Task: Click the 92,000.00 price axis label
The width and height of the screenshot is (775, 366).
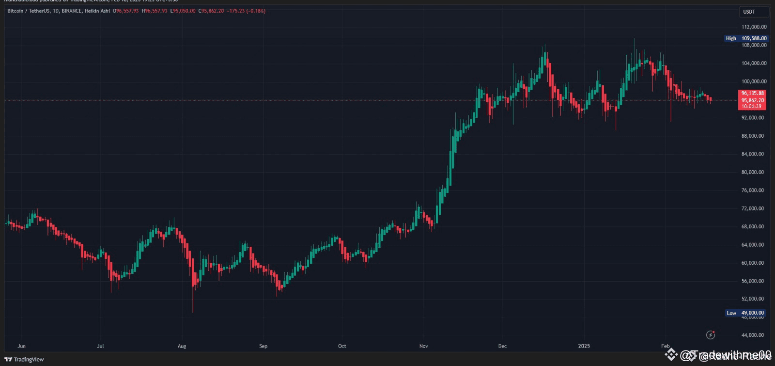Action: click(753, 118)
